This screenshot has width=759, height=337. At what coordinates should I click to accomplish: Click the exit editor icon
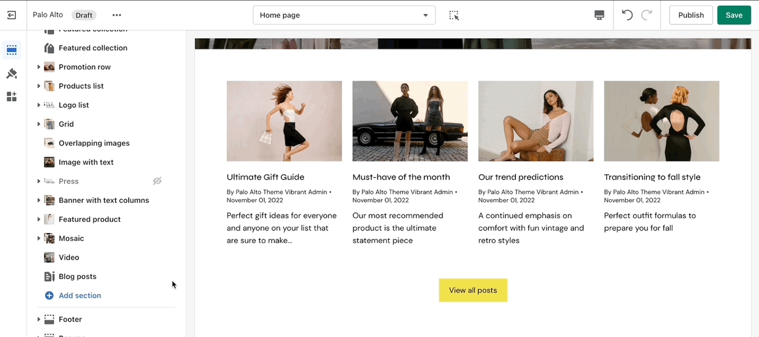click(11, 15)
